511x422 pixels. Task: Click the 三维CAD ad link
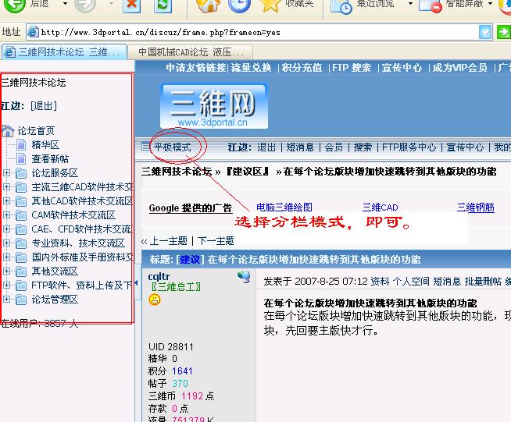pos(380,207)
